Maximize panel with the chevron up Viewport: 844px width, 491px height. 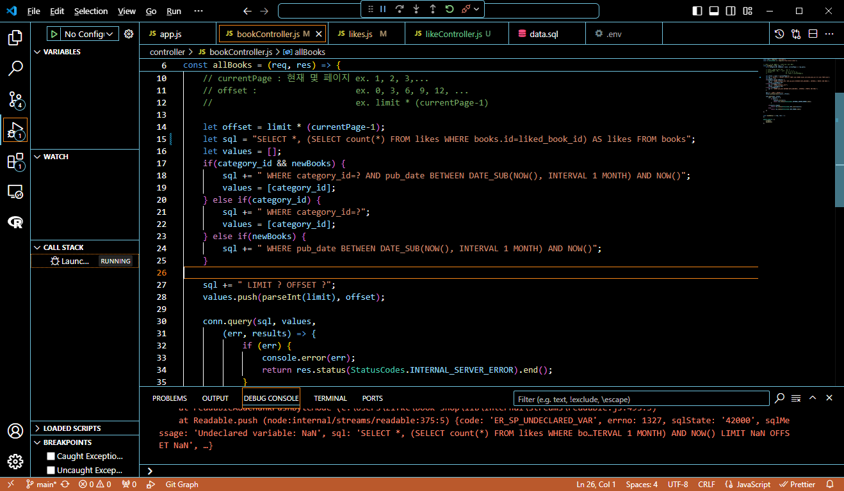pyautogui.click(x=813, y=398)
